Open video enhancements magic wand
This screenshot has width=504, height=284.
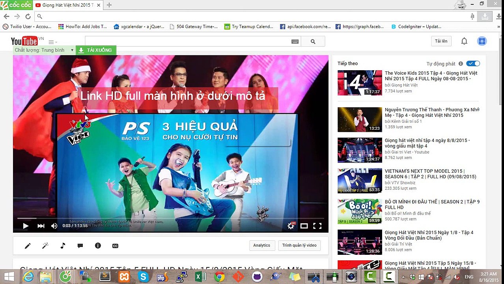tap(45, 246)
